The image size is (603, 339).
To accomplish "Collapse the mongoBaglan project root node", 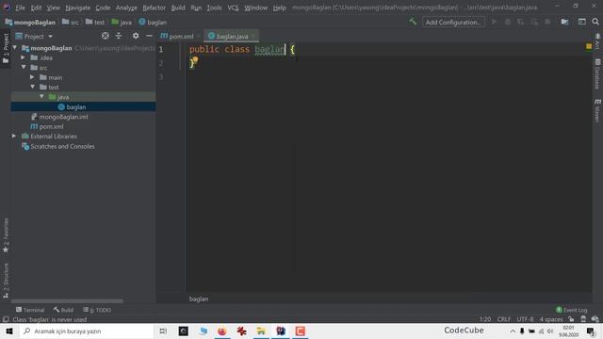I will click(15, 48).
